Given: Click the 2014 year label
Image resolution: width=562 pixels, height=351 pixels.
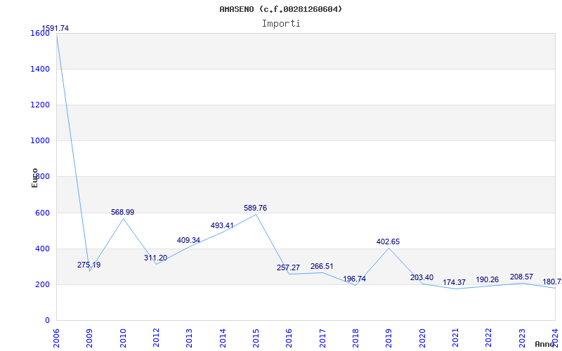Looking at the screenshot, I should click(x=223, y=338).
